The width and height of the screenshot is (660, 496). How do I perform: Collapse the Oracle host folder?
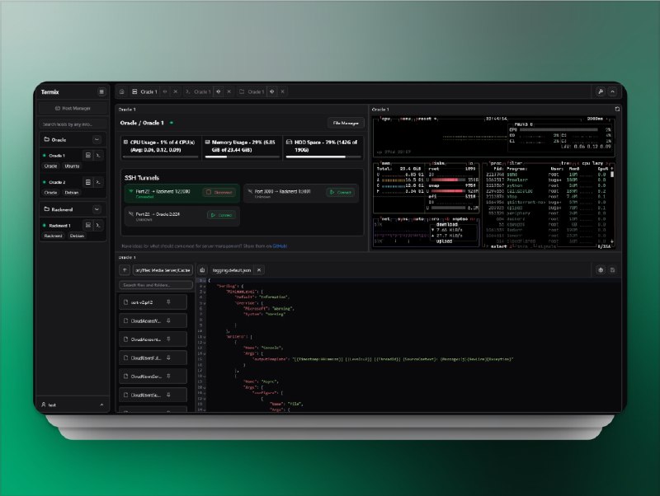(97, 140)
